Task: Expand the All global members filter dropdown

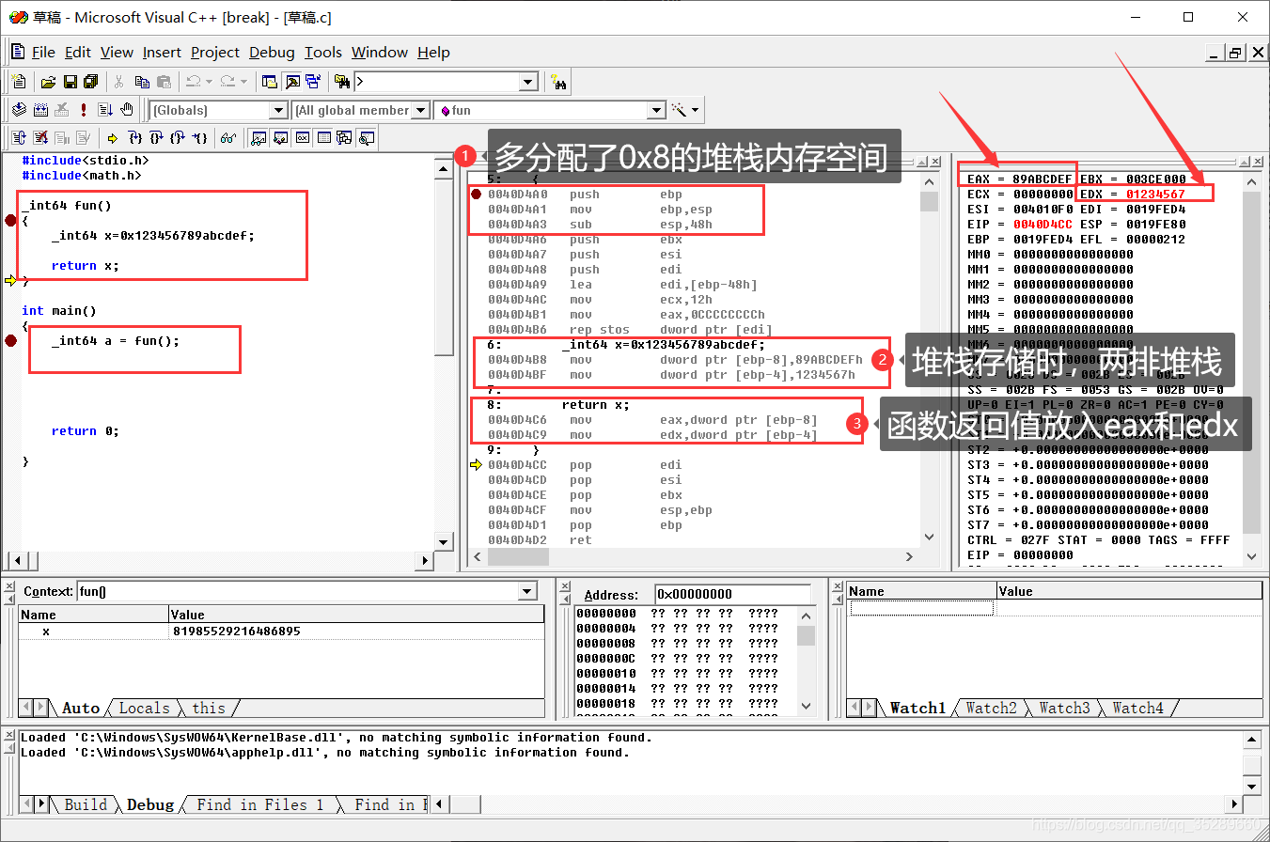Action: coord(420,110)
